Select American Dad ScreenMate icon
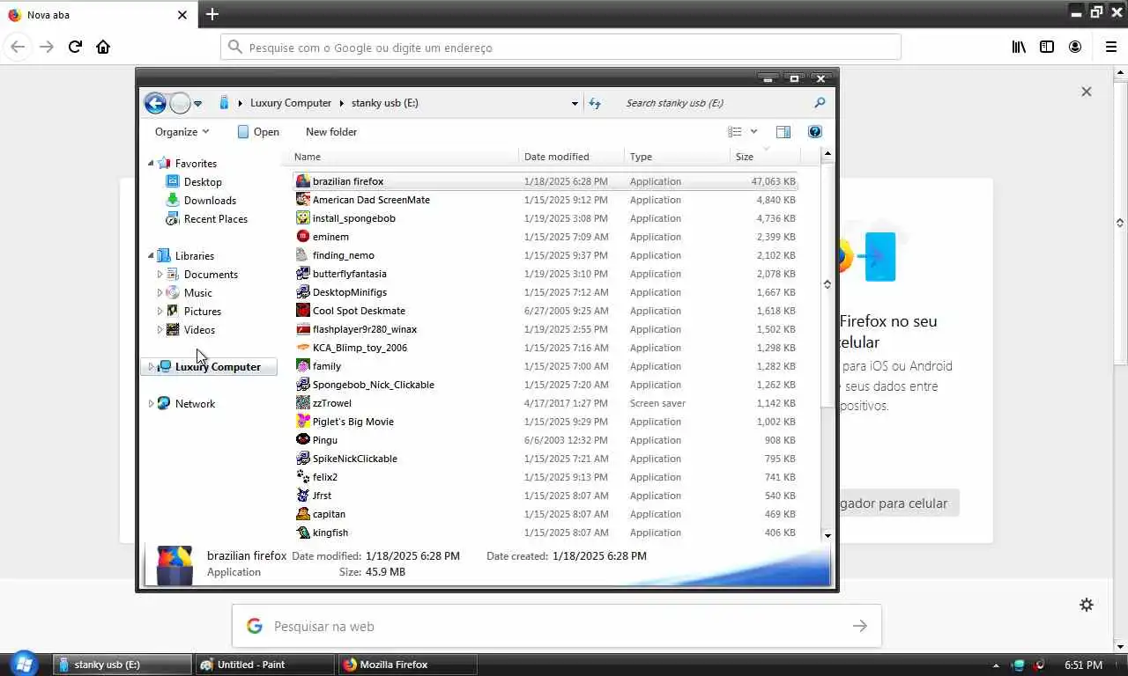 [x=303, y=200]
